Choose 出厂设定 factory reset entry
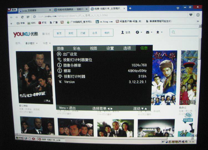Image resolution: width=208 pixels, height=150 pixels. coord(67,54)
